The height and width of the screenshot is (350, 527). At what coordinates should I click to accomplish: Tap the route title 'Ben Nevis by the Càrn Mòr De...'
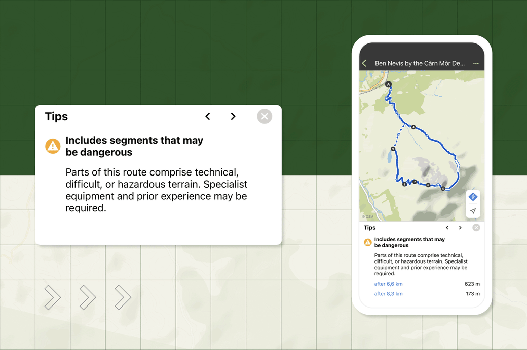pos(420,63)
